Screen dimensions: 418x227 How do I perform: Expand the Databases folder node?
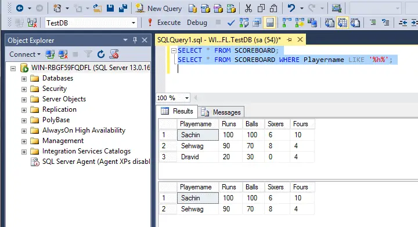pyautogui.click(x=24, y=79)
